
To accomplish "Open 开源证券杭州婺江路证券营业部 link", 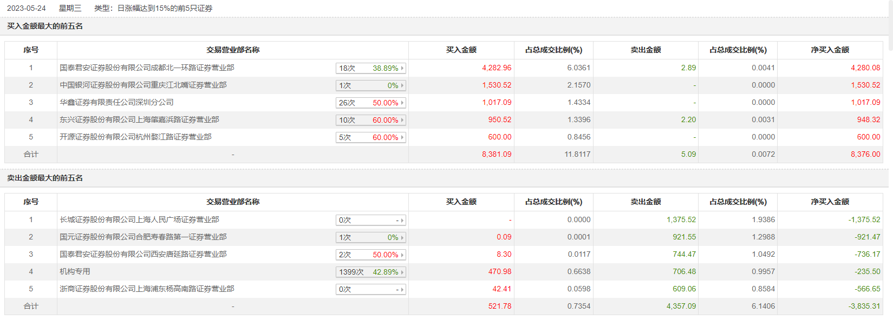I will 135,137.
